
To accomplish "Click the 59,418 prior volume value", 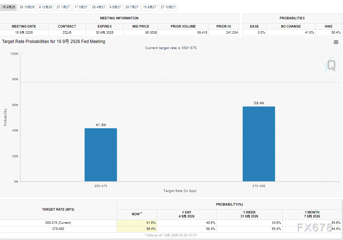I will pos(202,33).
